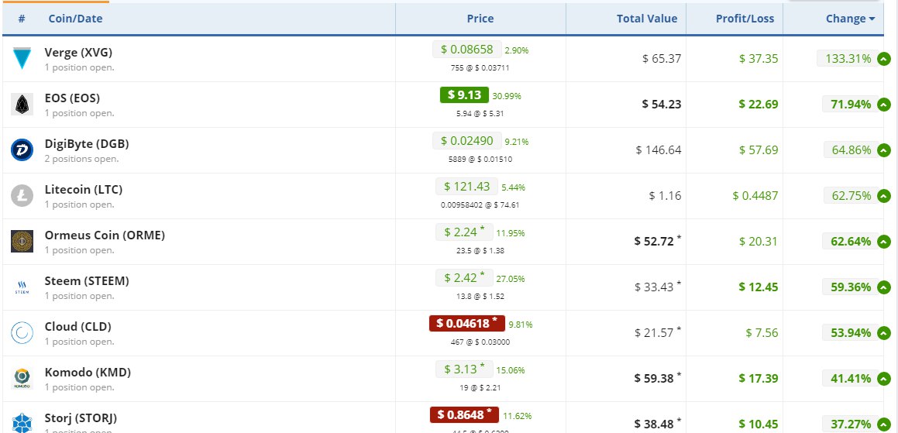Click the 62.64% change value for Ormeus
This screenshot has width=898, height=433.
point(851,242)
